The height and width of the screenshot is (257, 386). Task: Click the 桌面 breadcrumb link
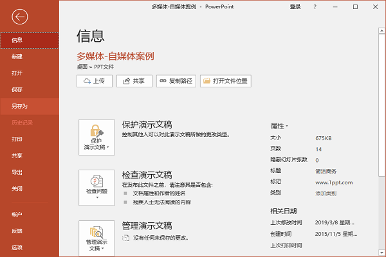coord(82,67)
